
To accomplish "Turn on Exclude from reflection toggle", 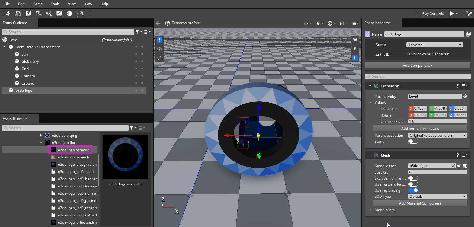I will [413, 178].
